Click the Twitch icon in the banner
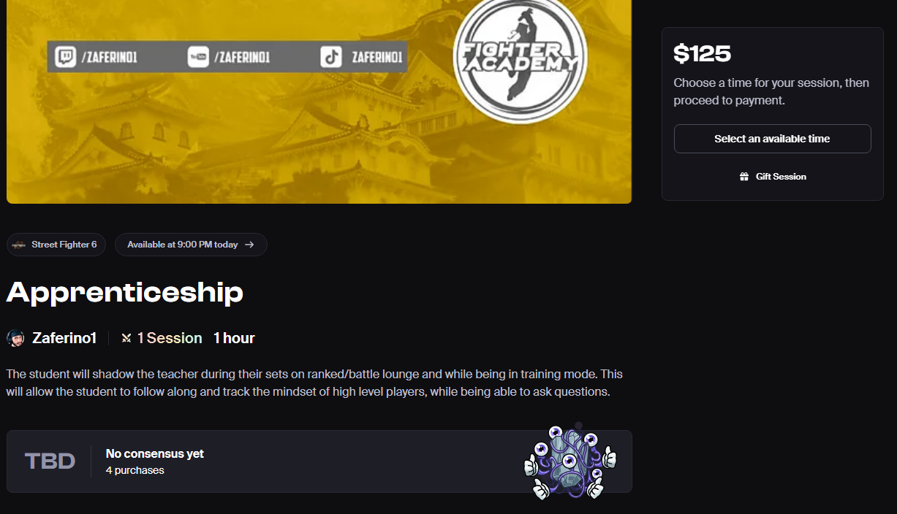 click(64, 57)
